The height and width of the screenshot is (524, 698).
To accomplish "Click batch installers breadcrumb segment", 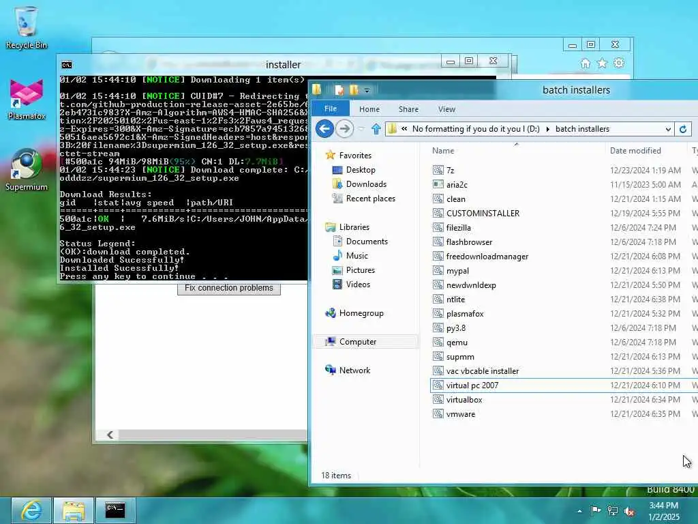I will (582, 129).
